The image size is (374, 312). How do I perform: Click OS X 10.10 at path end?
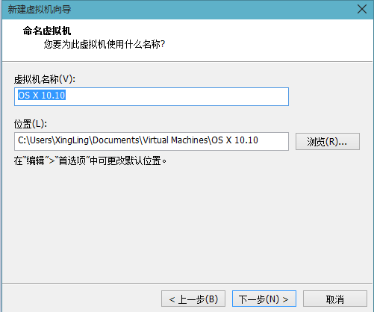[x=234, y=140]
